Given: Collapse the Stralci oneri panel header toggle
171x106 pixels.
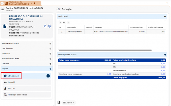Looking at the screenshot, I should pos(165,16).
